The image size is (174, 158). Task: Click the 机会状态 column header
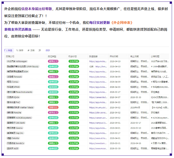coord(73,56)
